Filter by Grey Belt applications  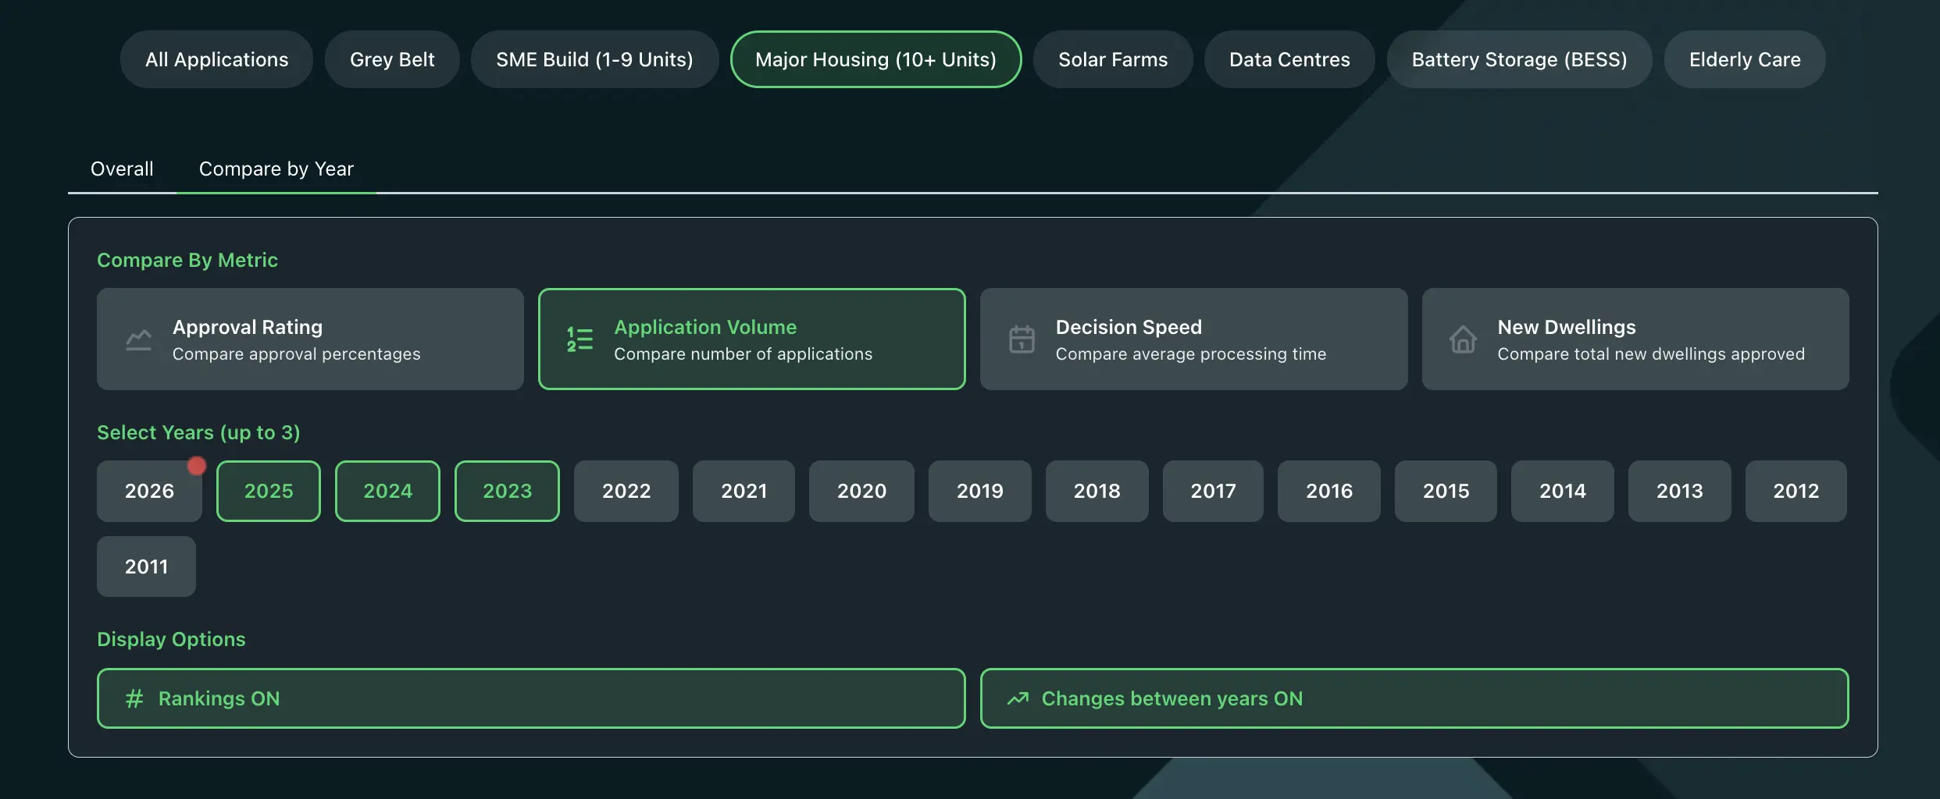(392, 59)
